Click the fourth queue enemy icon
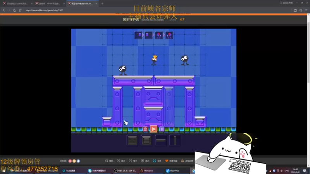310x174 pixels. point(169,35)
